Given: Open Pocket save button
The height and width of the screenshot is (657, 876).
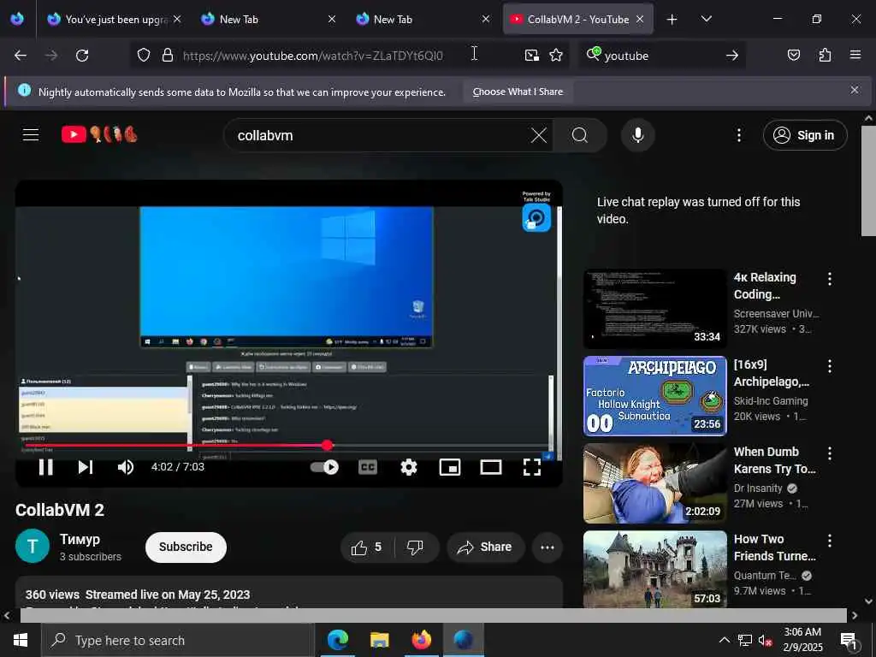Looking at the screenshot, I should tap(793, 55).
